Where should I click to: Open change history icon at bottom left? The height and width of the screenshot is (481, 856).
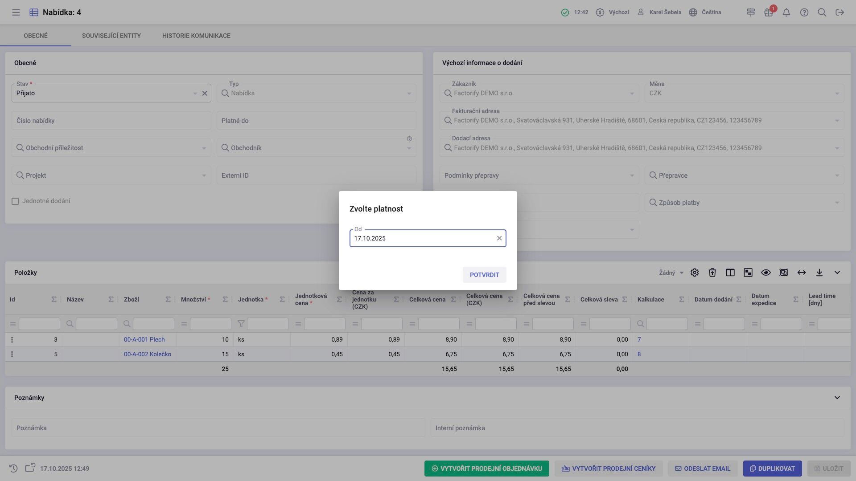[13, 469]
